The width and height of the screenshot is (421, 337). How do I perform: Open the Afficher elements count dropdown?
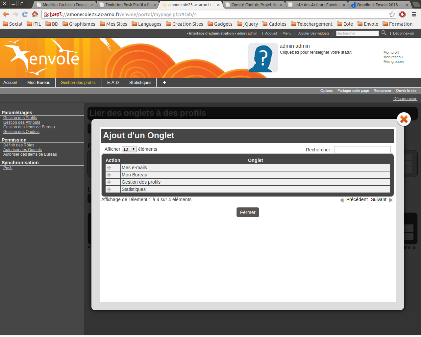(x=129, y=149)
